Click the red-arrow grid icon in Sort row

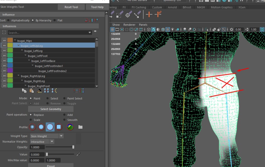(91, 20)
